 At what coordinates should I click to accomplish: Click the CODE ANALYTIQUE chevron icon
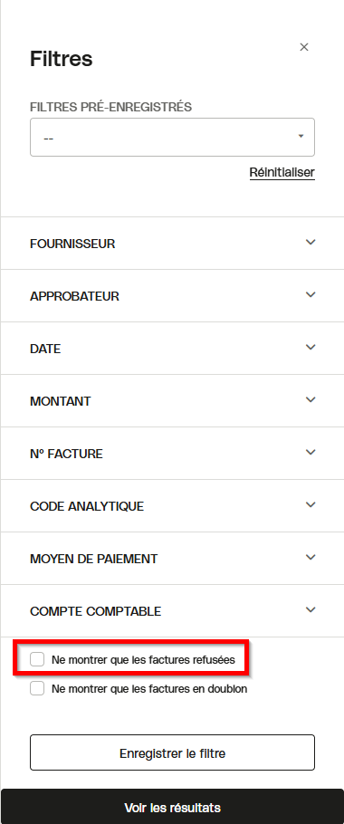point(311,505)
